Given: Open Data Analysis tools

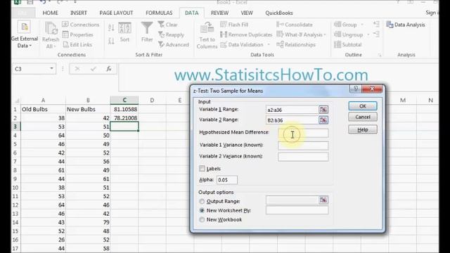Looking at the screenshot, I should pyautogui.click(x=406, y=25).
